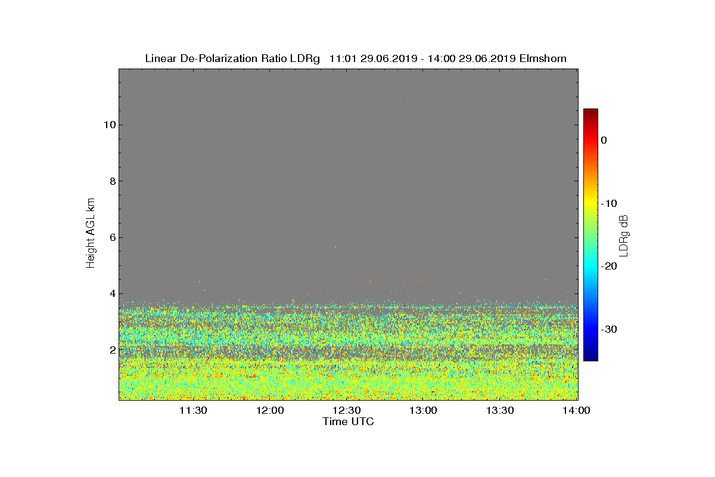The height and width of the screenshot is (477, 715).
Task: Click the 'Time UTC' axis label
Action: click(349, 422)
